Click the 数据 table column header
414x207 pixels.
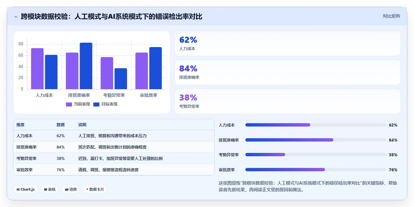[61, 125]
